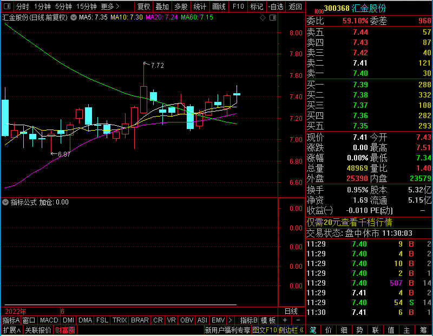Select the 指标A tab
This screenshot has height=336, width=433.
pyautogui.click(x=11, y=320)
